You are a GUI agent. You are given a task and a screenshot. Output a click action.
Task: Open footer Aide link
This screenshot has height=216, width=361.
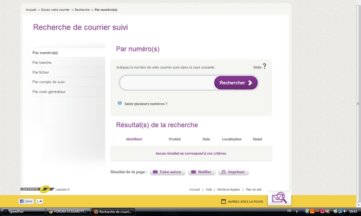(209, 190)
